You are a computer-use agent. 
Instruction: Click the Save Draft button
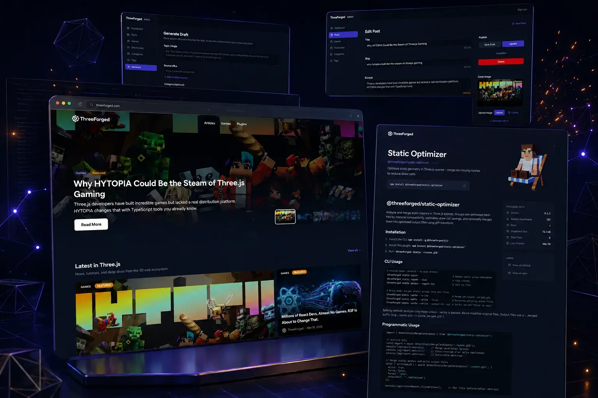[489, 45]
